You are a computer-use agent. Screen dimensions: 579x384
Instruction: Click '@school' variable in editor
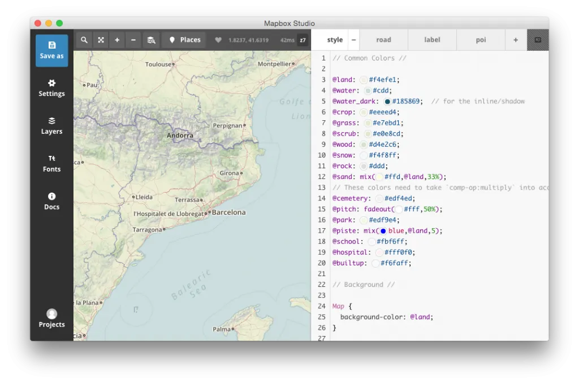[345, 242]
